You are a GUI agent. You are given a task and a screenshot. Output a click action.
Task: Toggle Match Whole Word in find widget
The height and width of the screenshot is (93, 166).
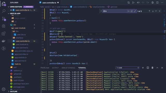132,11
